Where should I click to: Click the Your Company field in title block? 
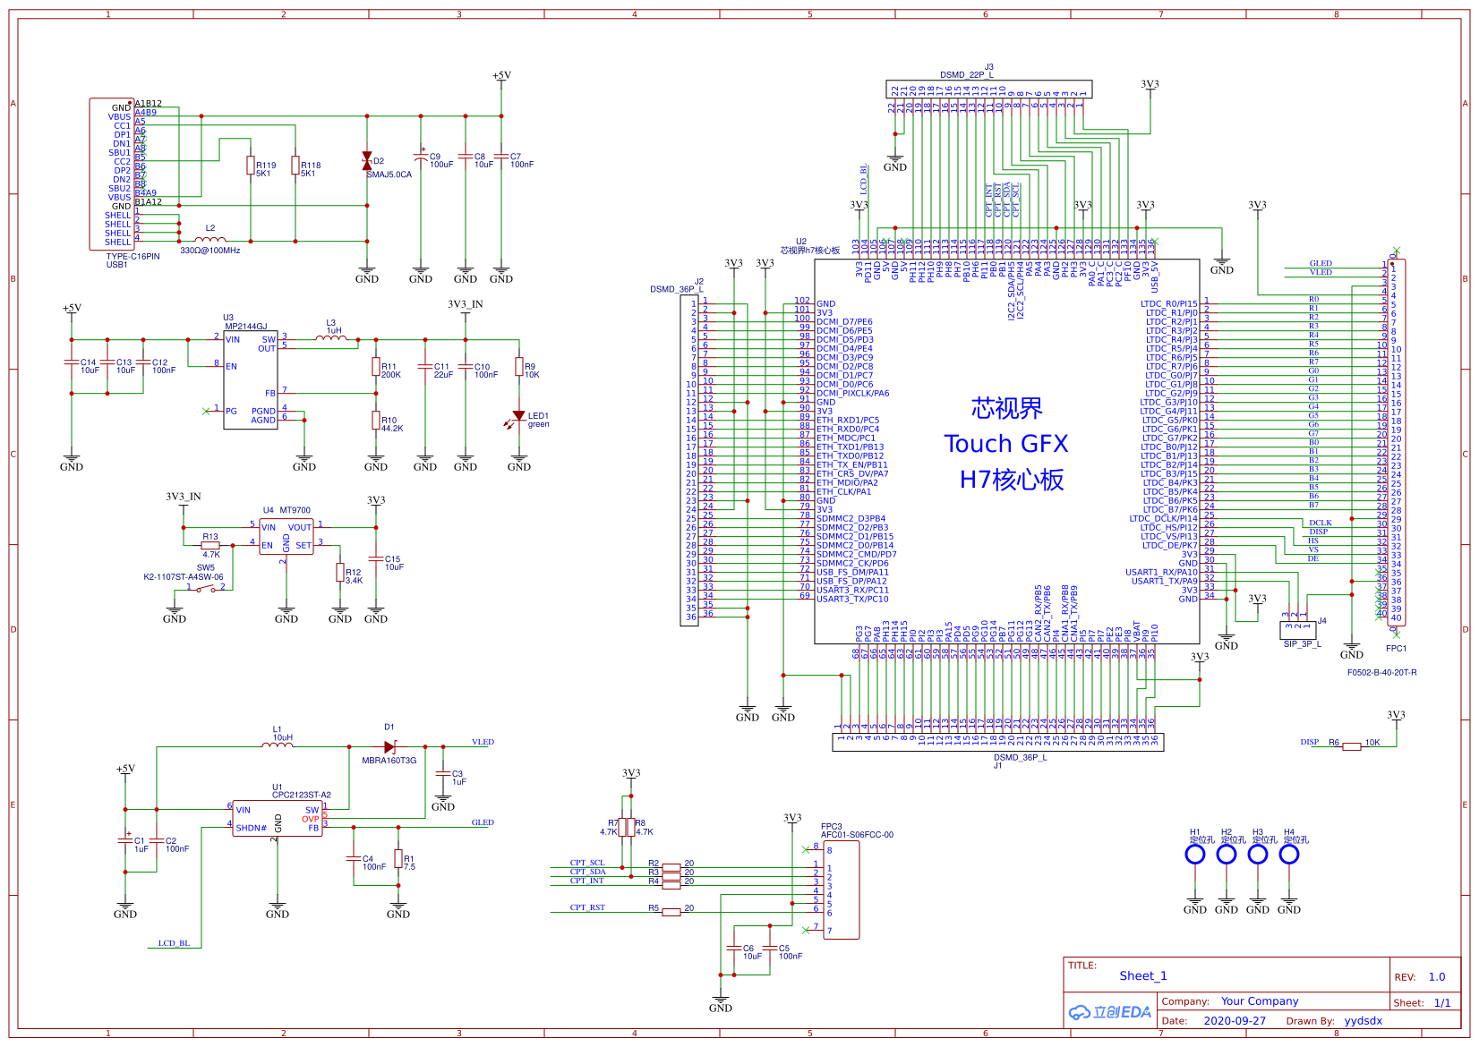point(1260,1001)
